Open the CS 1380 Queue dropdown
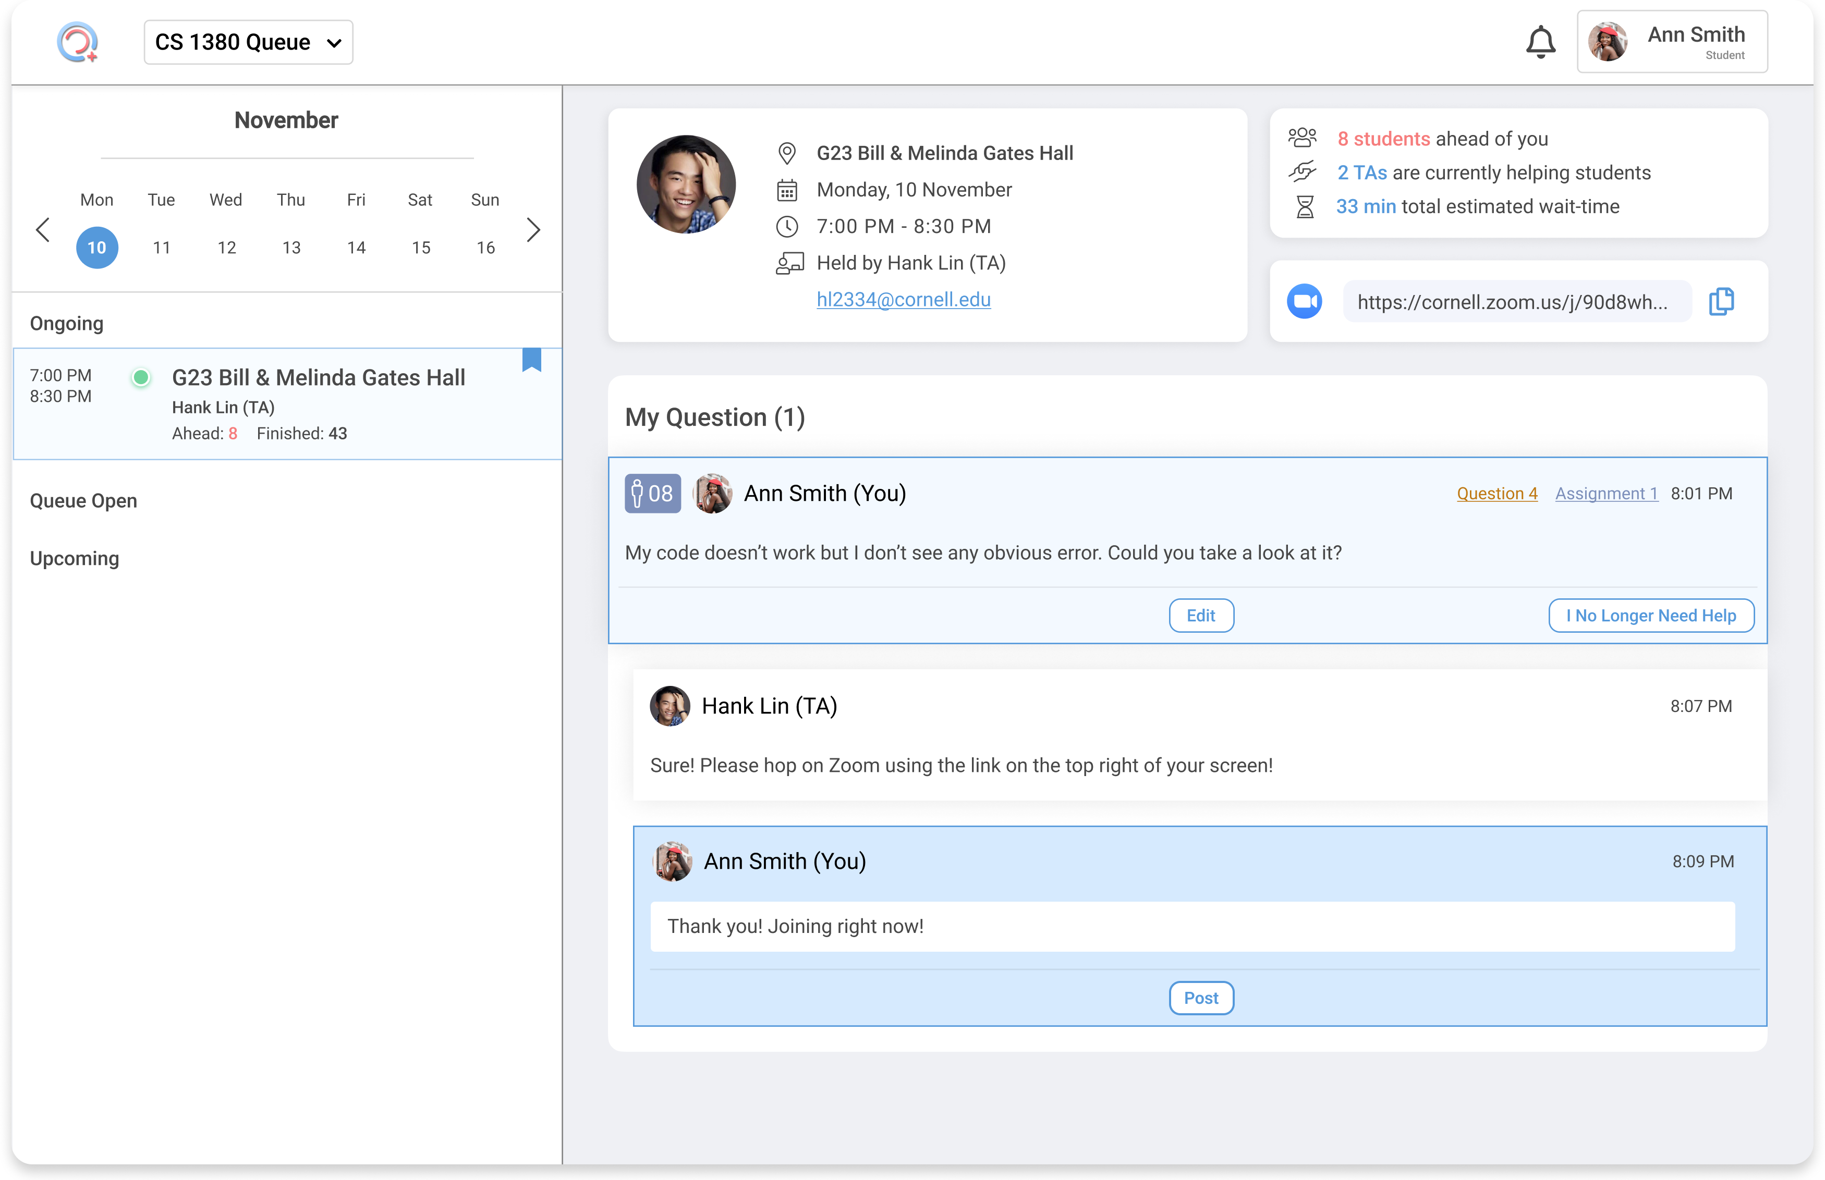The image size is (1825, 1180). 248,42
